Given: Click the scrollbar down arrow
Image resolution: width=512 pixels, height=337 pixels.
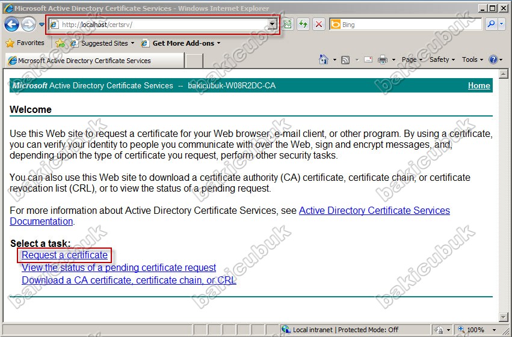Looking at the screenshot, I should [x=504, y=317].
